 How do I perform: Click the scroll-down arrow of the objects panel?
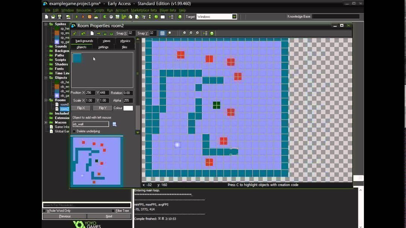[138, 133]
